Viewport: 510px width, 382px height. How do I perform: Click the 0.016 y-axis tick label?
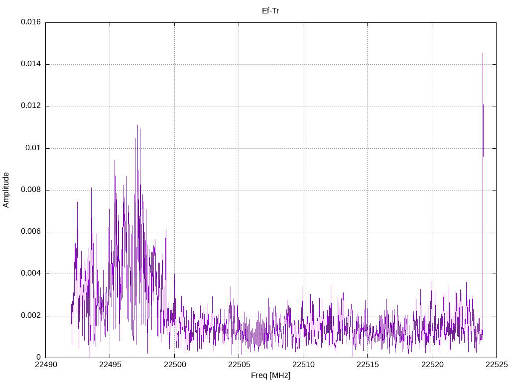coord(30,22)
